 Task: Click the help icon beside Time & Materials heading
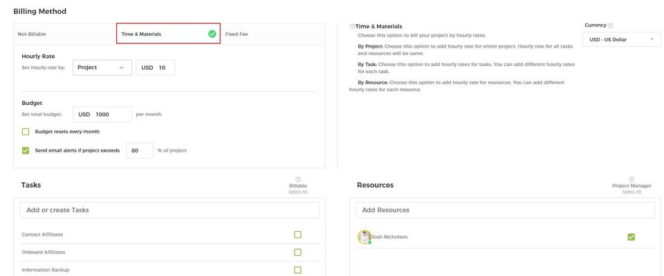(352, 26)
